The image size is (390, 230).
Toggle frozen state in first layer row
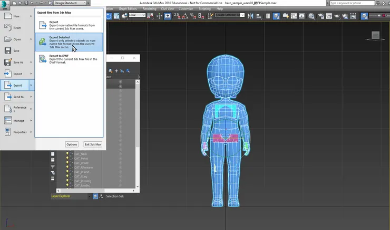pos(120,82)
